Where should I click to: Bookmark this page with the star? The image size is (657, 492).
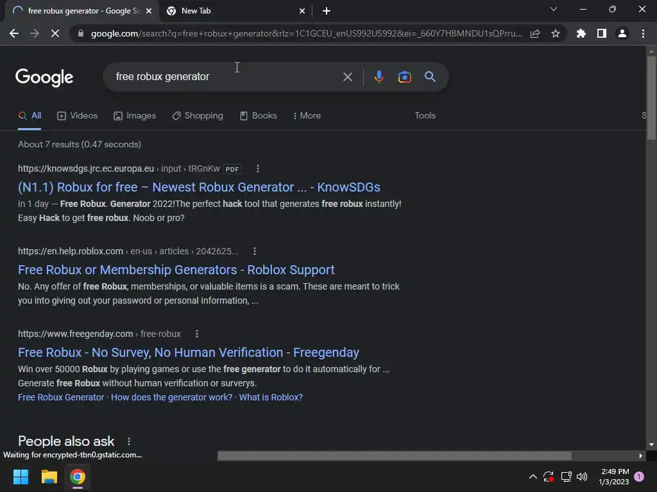tap(556, 33)
